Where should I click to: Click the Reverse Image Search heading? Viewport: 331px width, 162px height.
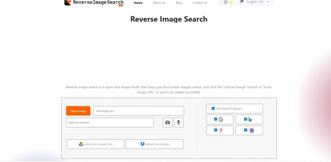point(169,19)
